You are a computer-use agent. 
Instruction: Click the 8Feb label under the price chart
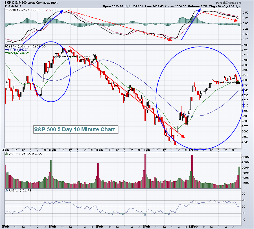click(99, 150)
